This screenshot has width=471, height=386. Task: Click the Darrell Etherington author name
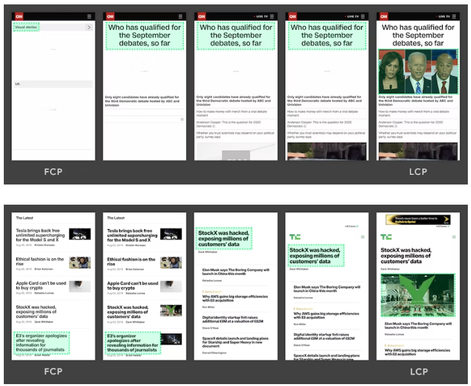214,353
